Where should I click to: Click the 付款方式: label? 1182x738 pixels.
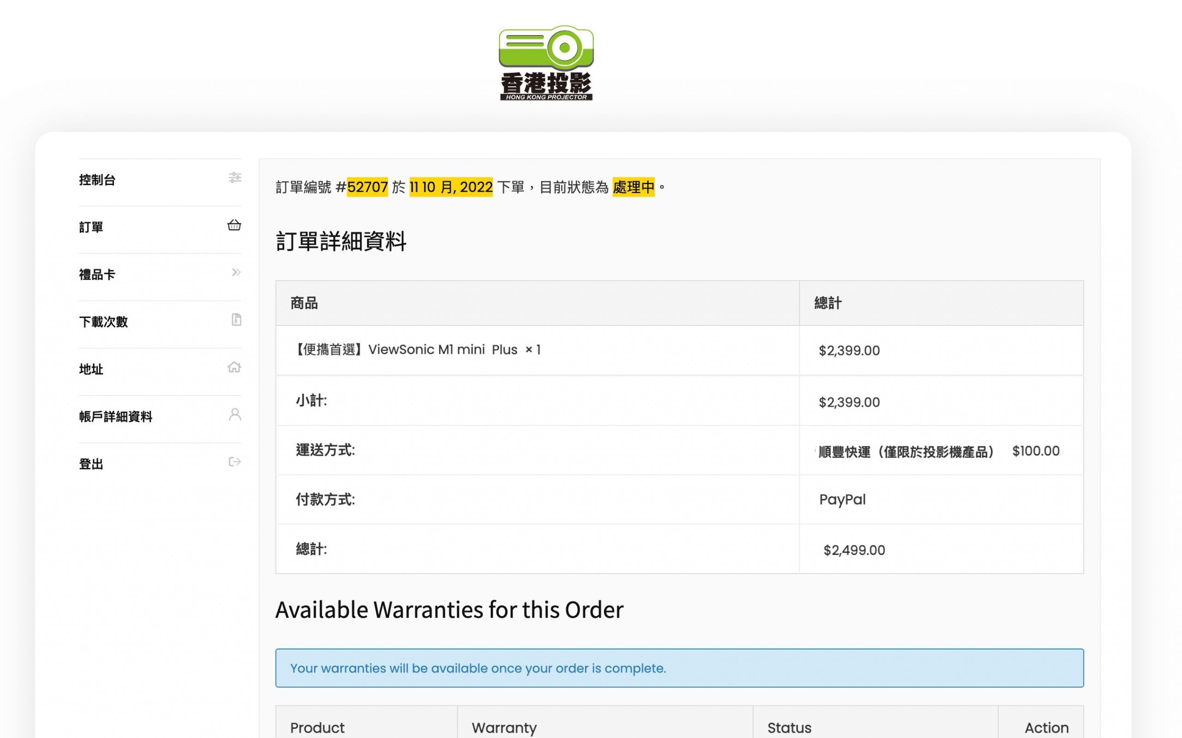pyautogui.click(x=325, y=499)
